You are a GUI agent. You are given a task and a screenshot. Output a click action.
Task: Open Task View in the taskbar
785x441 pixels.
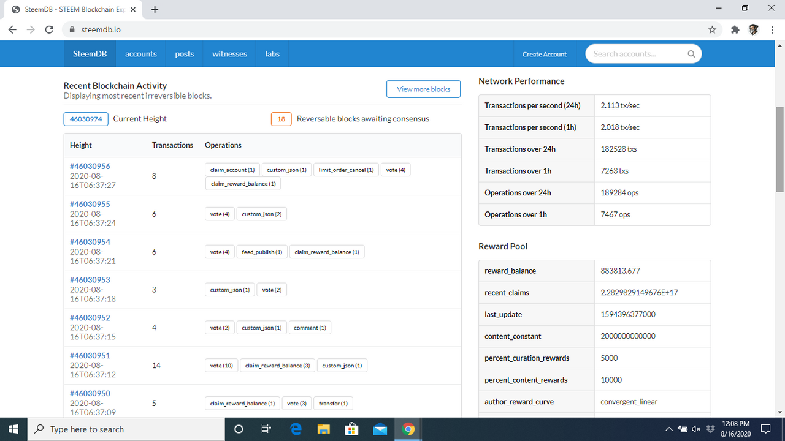pyautogui.click(x=266, y=429)
